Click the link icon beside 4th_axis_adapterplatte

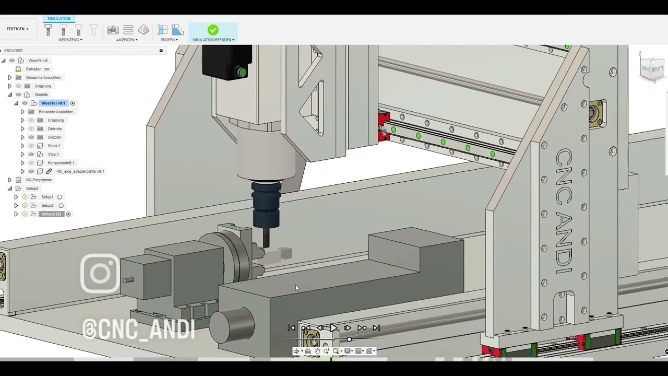49,171
